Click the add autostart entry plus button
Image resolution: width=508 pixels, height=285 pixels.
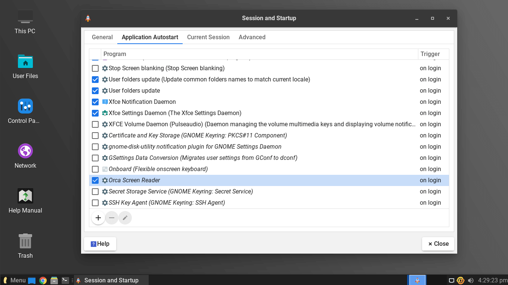tap(98, 218)
